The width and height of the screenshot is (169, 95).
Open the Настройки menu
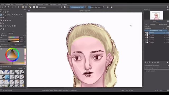(53, 4)
